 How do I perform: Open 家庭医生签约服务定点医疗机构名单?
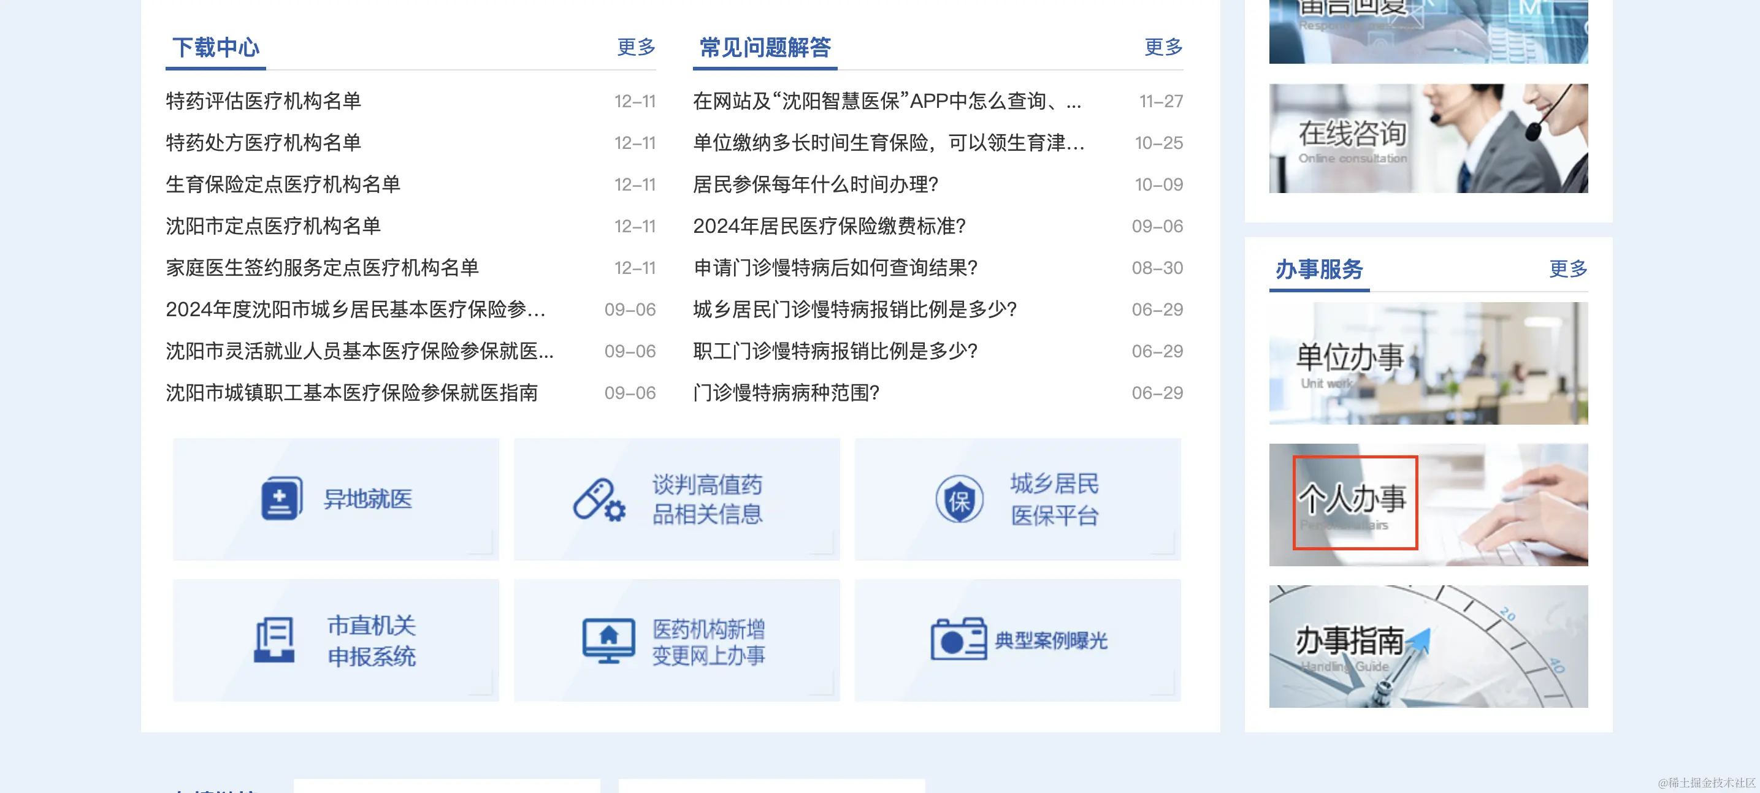[322, 268]
